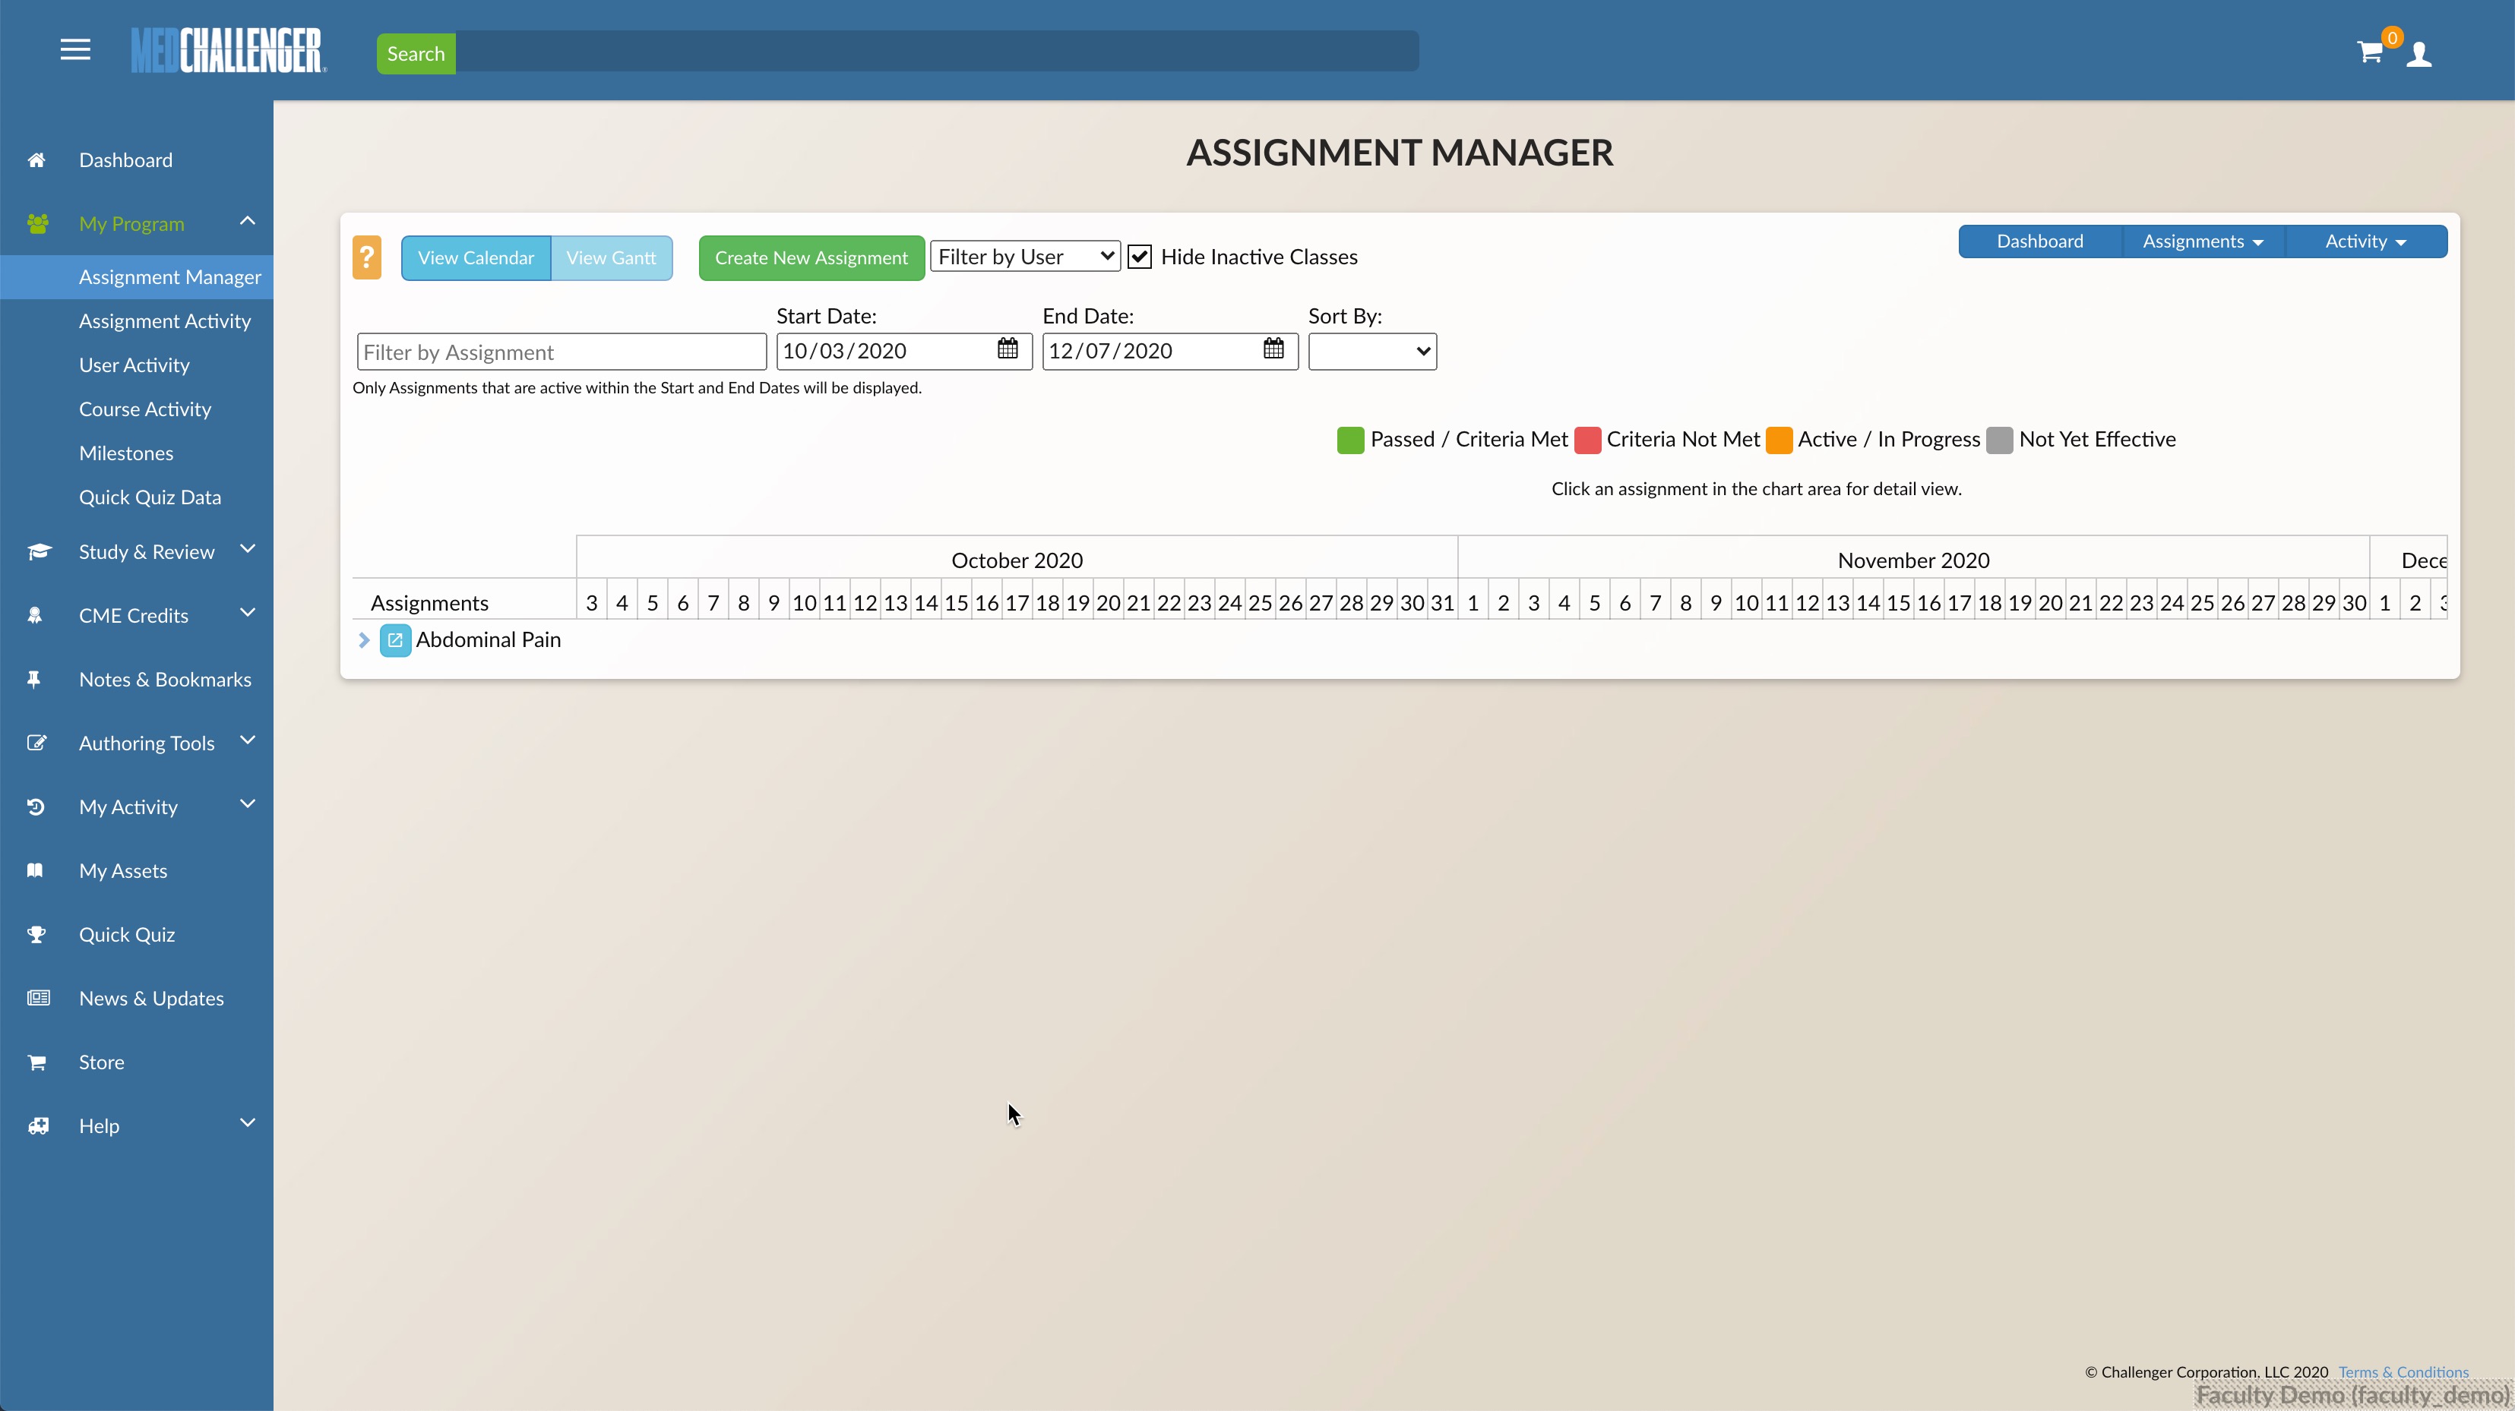Image resolution: width=2515 pixels, height=1411 pixels.
Task: Open the Filter by User dropdown
Action: [1025, 257]
